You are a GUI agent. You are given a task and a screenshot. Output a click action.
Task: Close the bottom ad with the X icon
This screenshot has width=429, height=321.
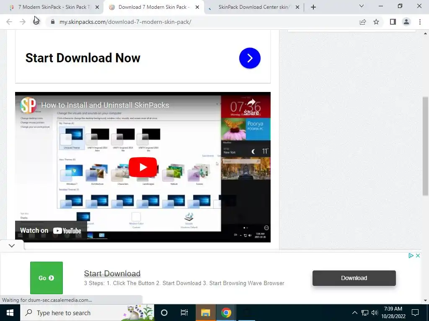click(418, 255)
